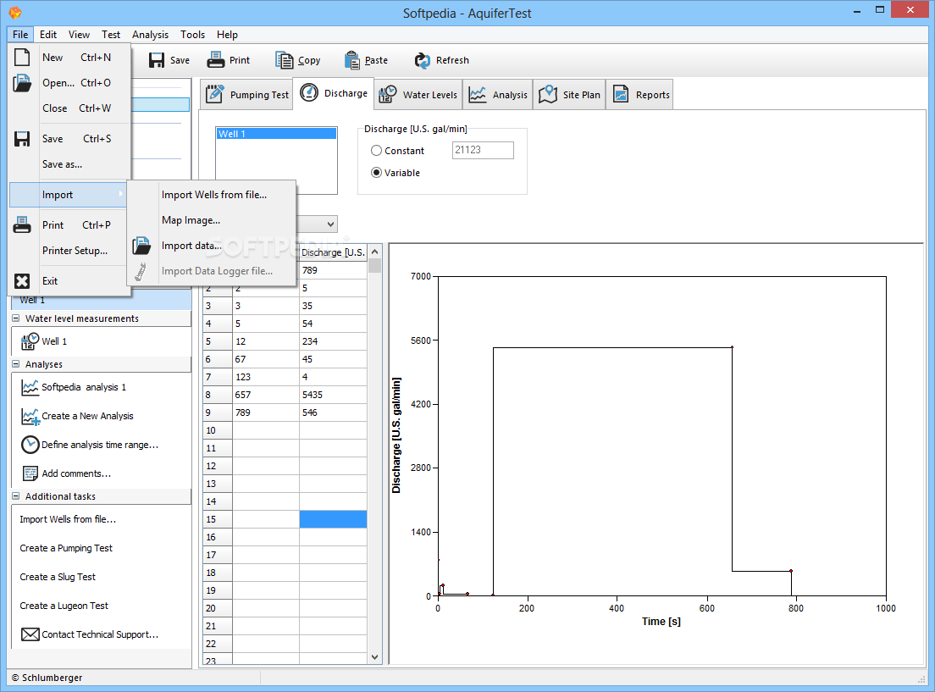Click the row 10 header in table
This screenshot has height=692, width=935.
pos(217,430)
